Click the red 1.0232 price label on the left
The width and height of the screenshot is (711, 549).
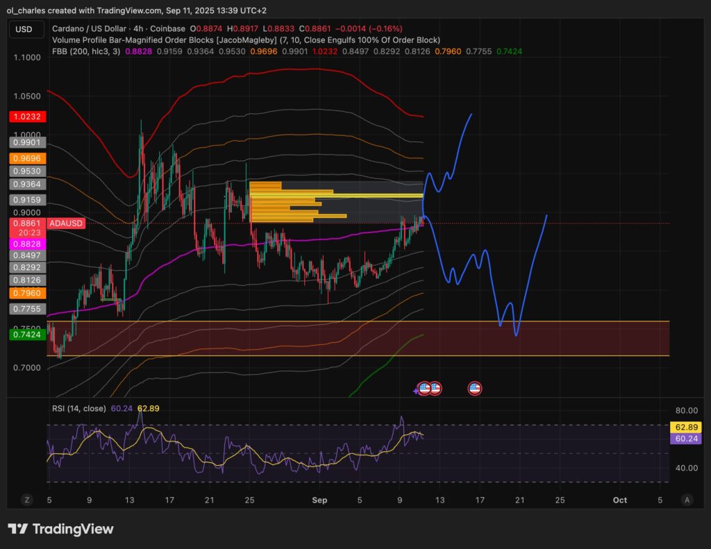(x=26, y=117)
